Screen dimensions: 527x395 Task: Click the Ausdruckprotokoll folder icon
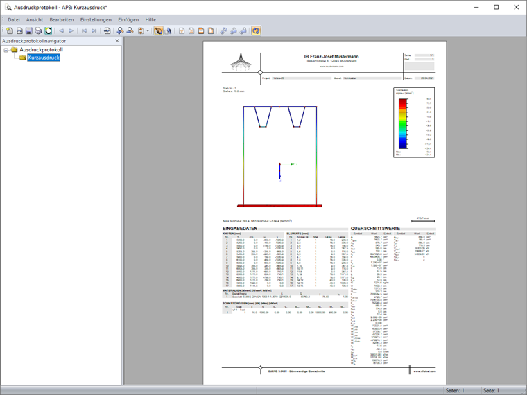[x=14, y=50]
